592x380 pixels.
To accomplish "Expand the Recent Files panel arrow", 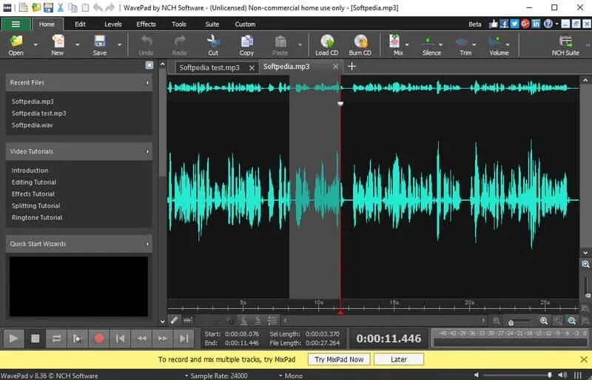I will click(147, 82).
